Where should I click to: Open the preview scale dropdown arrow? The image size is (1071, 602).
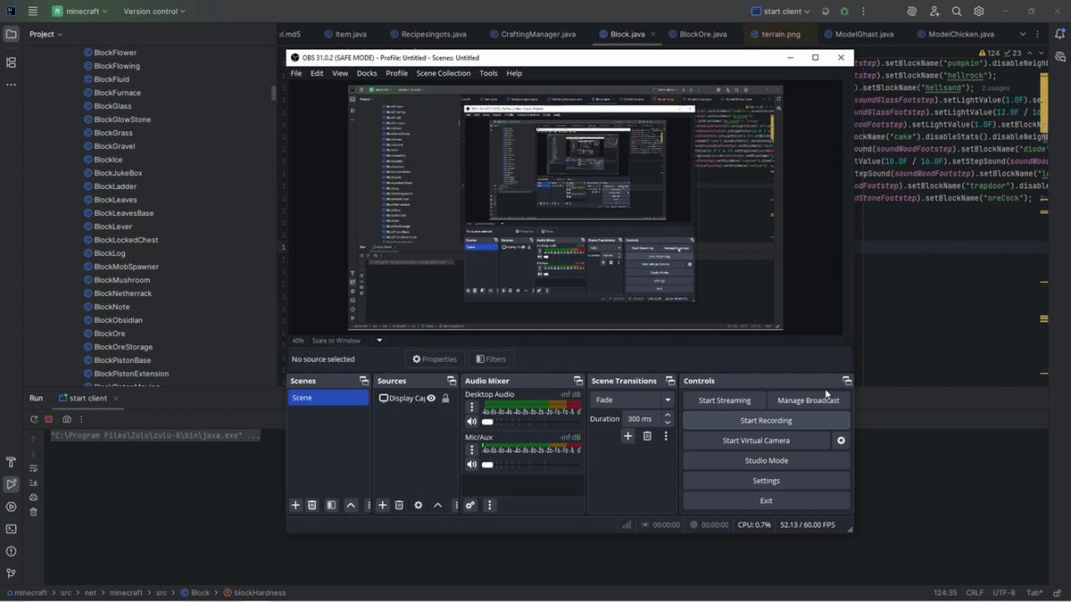[379, 341]
